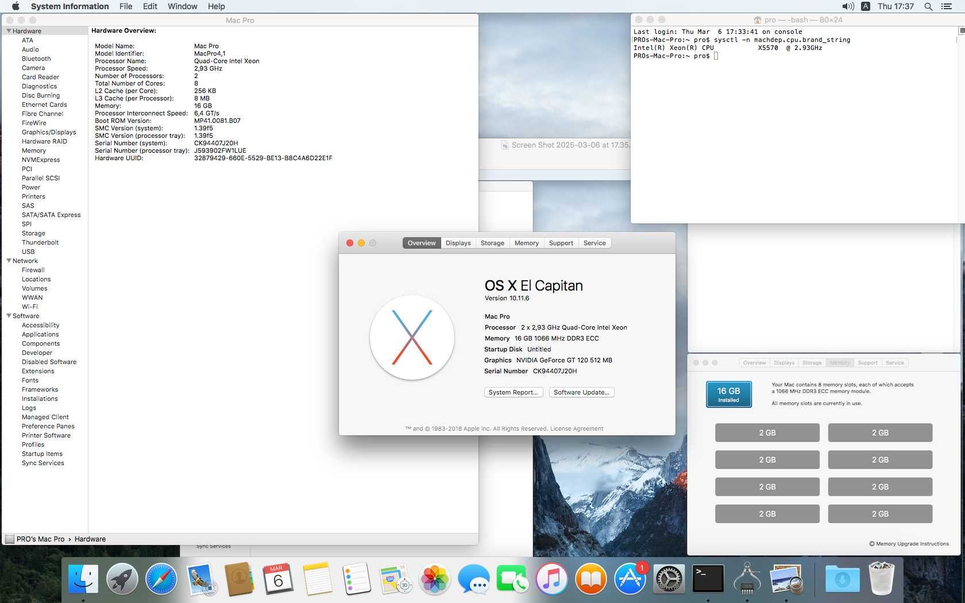
Task: Open Finder from the dock
Action: [83, 578]
